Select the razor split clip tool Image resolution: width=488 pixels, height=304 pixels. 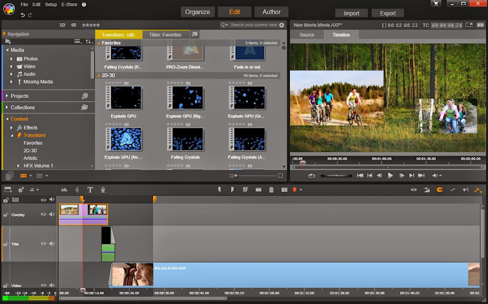(x=258, y=189)
